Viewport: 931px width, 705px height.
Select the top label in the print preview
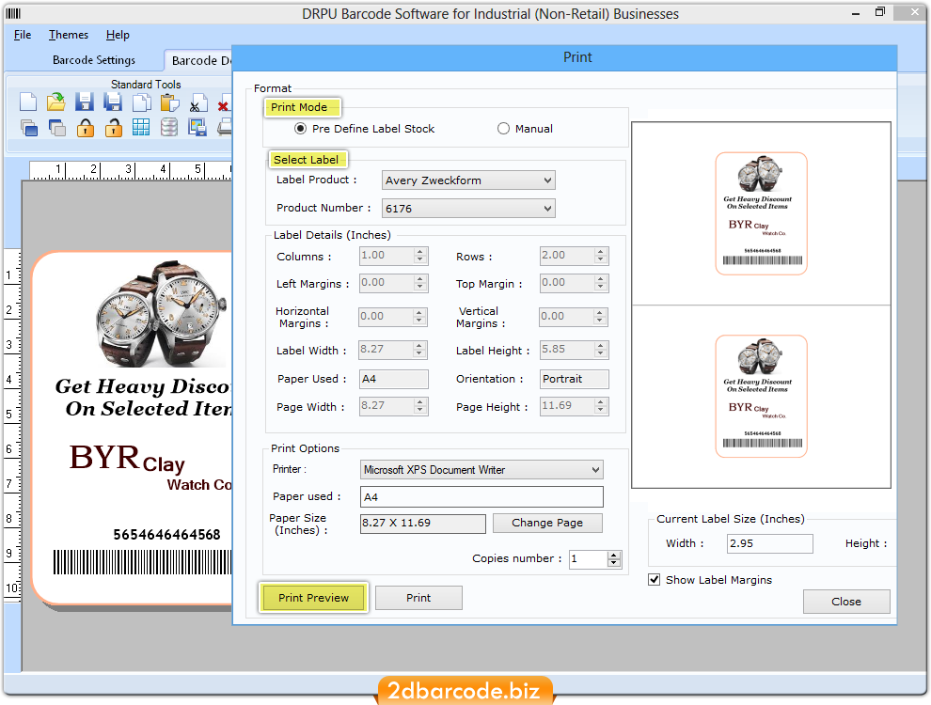click(x=761, y=213)
